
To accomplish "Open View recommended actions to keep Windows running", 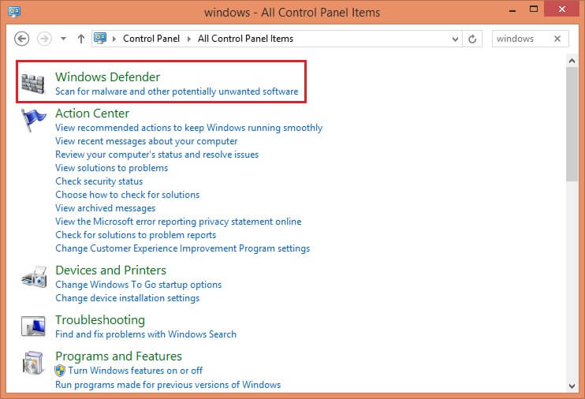I will pos(188,128).
